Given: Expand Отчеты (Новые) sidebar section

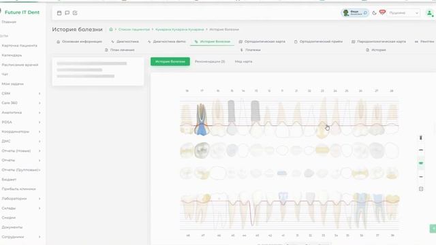Looking at the screenshot, I should pyautogui.click(x=21, y=151).
